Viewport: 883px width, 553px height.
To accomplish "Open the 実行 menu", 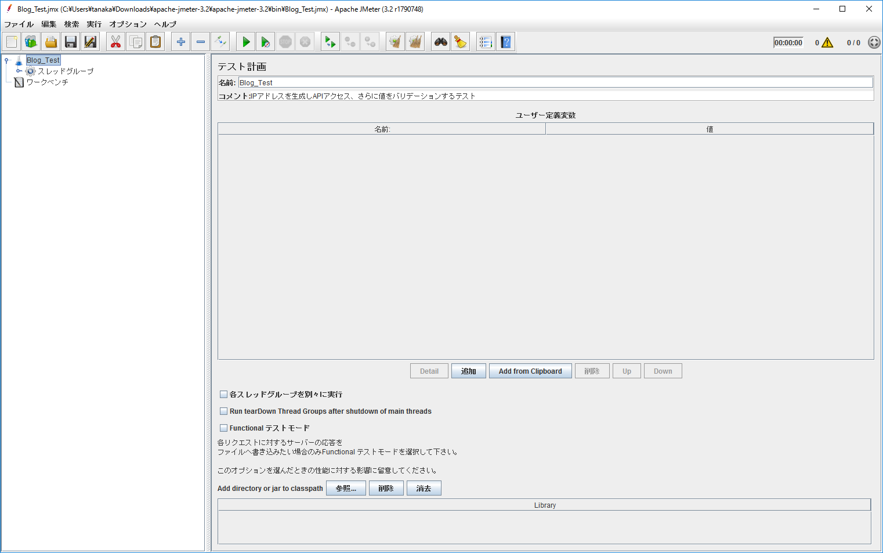I will (94, 24).
